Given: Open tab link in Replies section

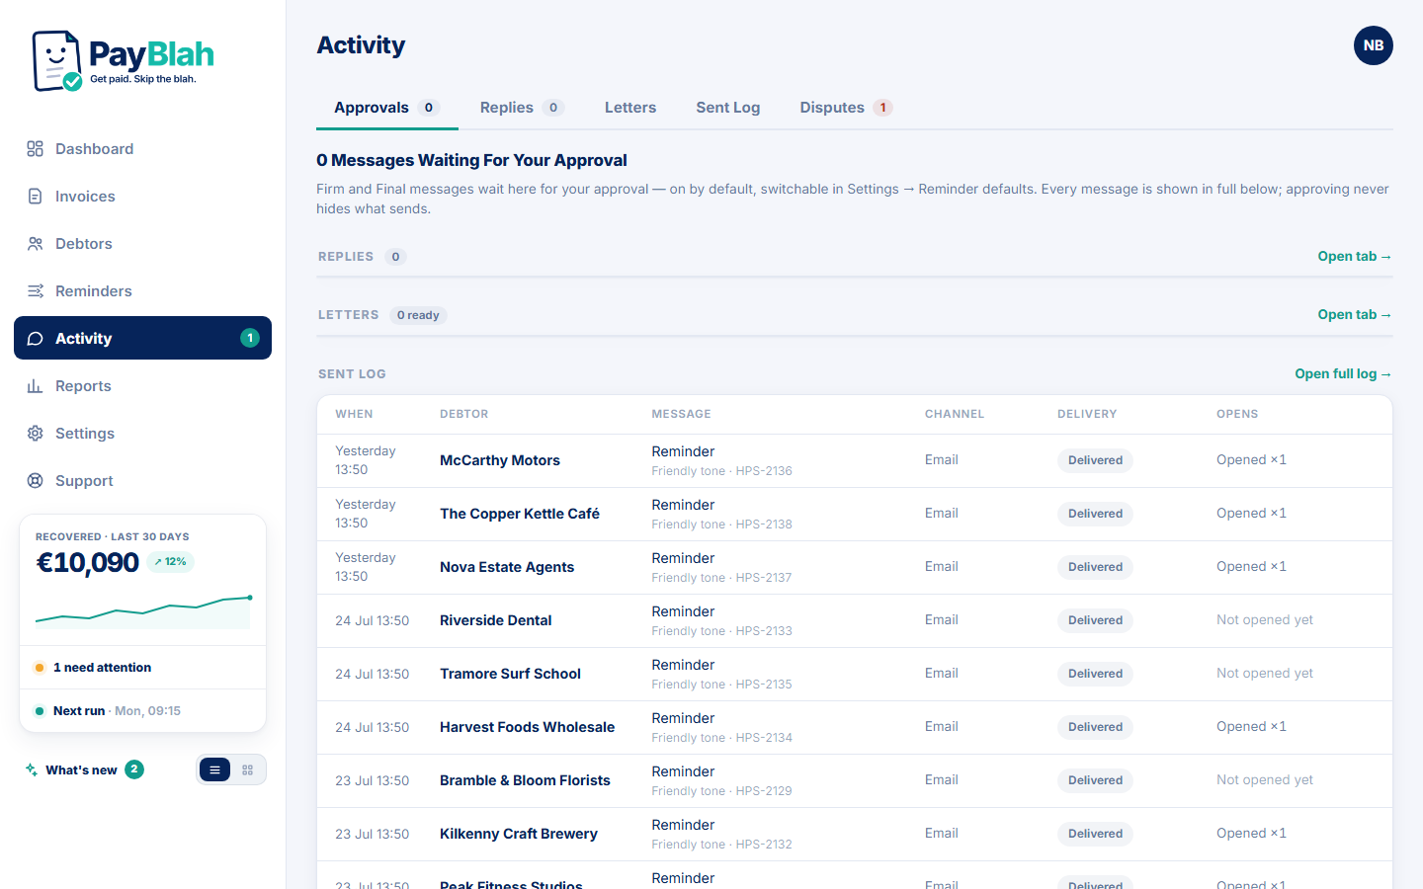Looking at the screenshot, I should click(x=1355, y=256).
